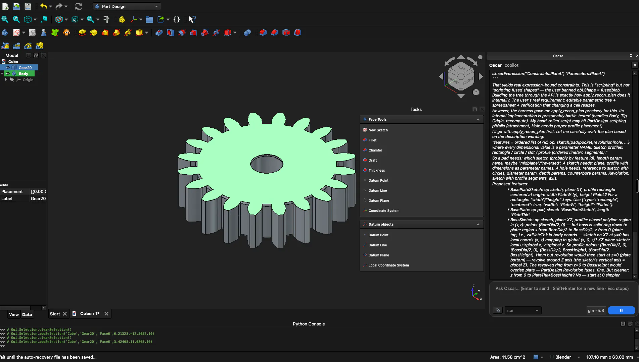Select the Pocket tool icon

[159, 33]
